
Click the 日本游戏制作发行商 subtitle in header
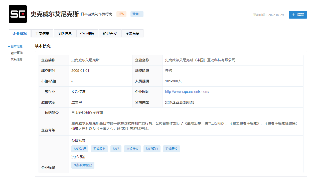97,14
